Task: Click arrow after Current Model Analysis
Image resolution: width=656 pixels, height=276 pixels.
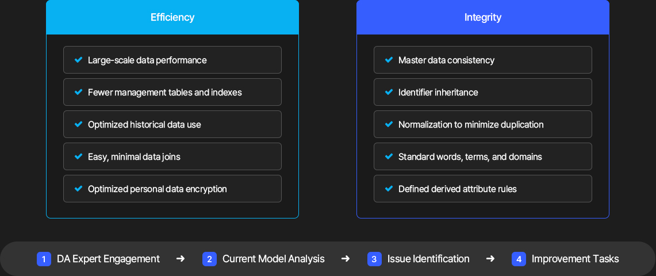Action: click(345, 259)
